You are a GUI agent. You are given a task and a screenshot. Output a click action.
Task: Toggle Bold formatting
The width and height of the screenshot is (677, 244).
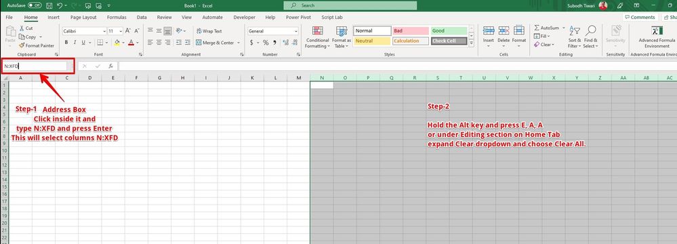click(x=66, y=42)
